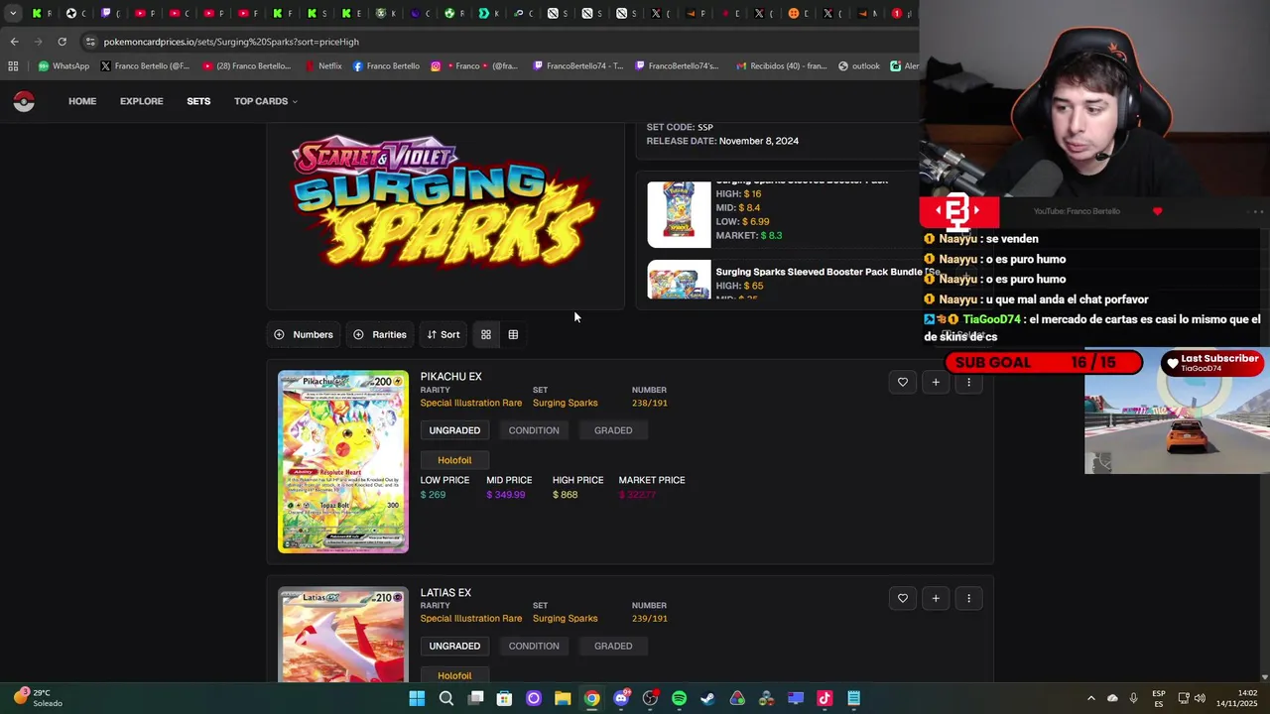Viewport: 1270px width, 714px height.
Task: Open the Sleeved Booster Pack product image
Action: (679, 214)
